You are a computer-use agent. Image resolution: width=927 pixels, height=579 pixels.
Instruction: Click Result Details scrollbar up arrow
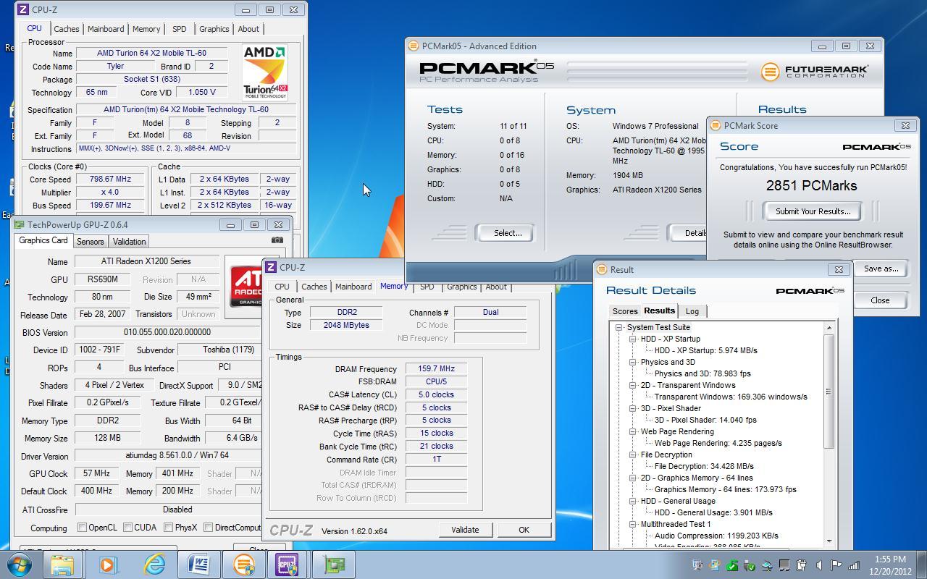[x=829, y=328]
